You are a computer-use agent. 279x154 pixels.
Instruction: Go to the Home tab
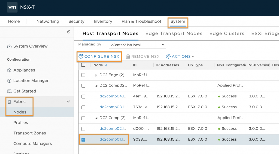tap(14, 21)
